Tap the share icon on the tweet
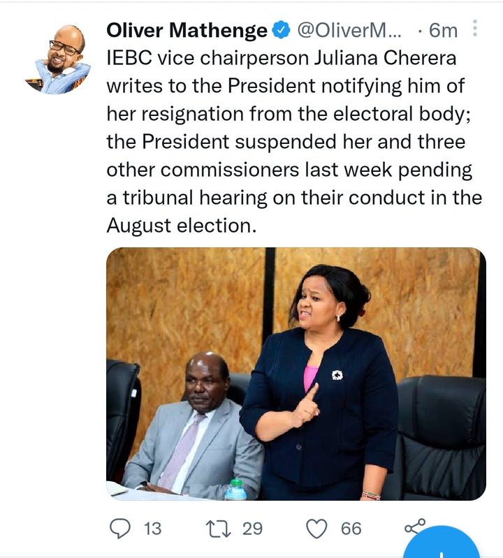 tap(415, 527)
